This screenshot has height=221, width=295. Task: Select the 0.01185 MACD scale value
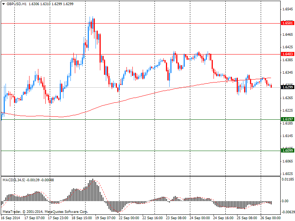click(288, 179)
